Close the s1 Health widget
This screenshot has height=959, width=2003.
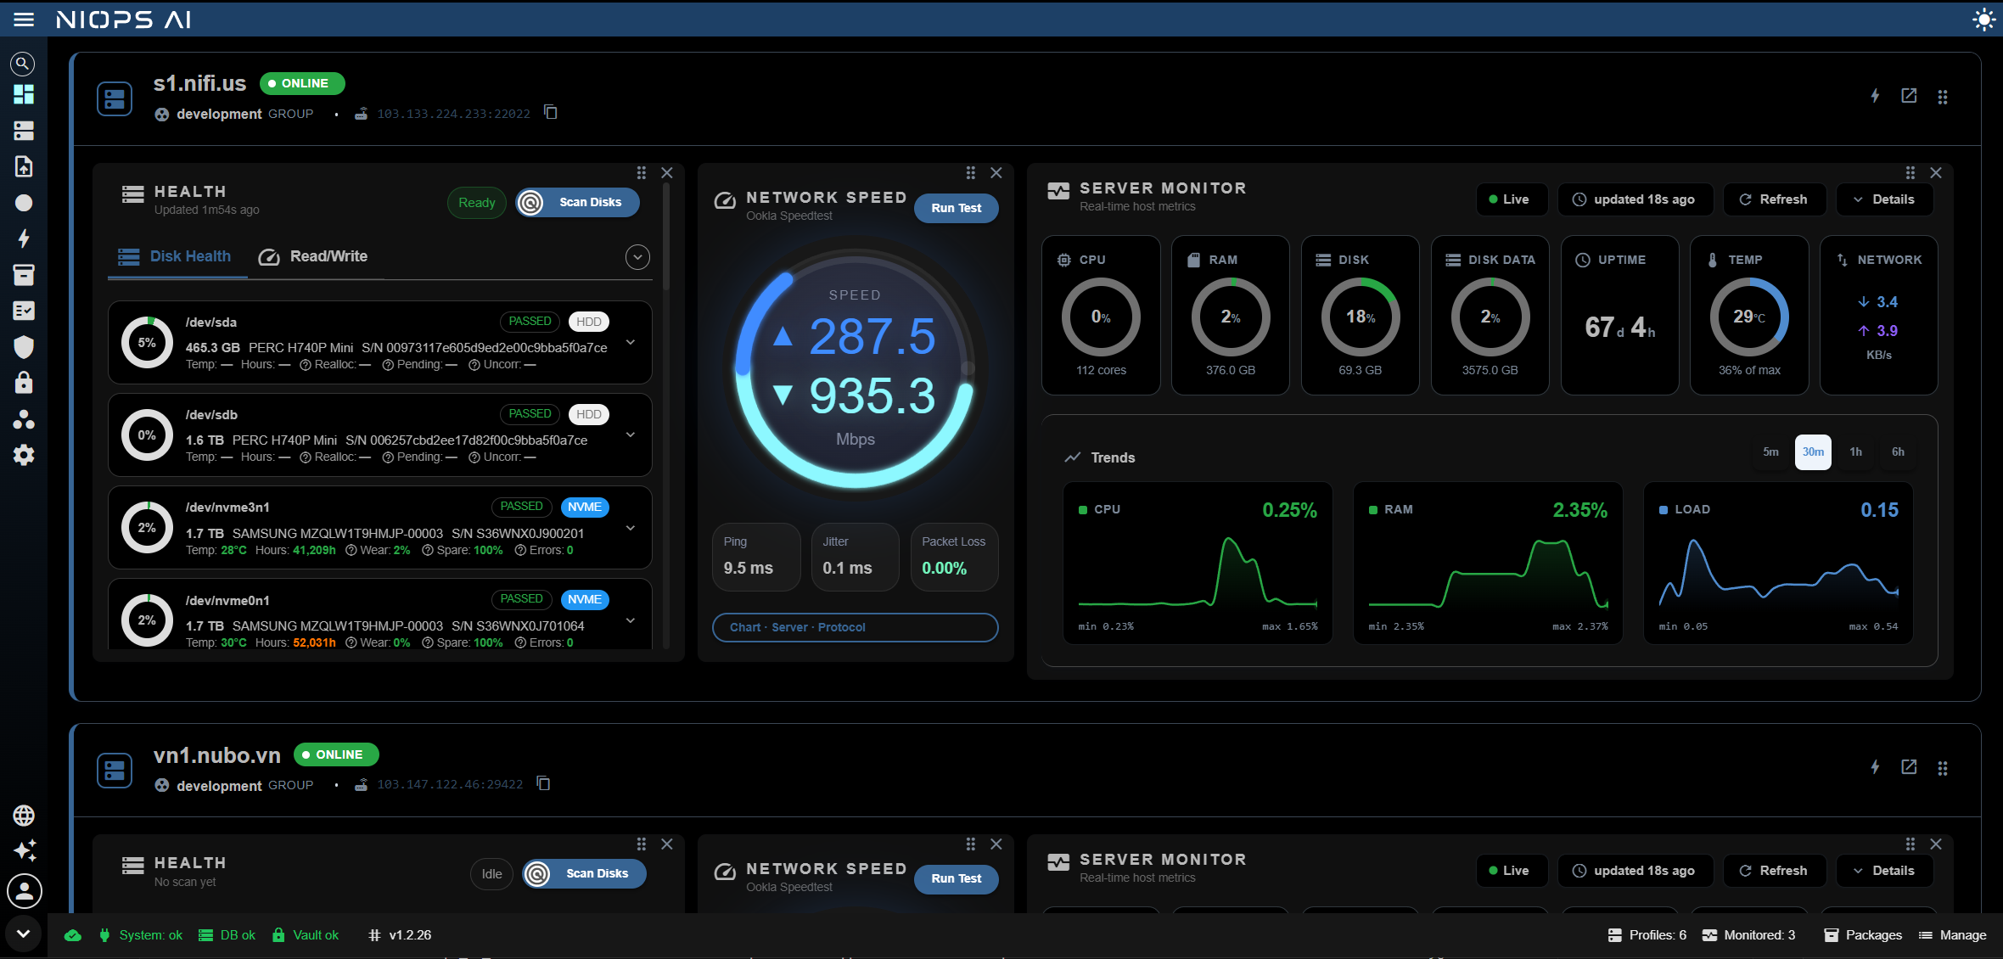pyautogui.click(x=667, y=173)
